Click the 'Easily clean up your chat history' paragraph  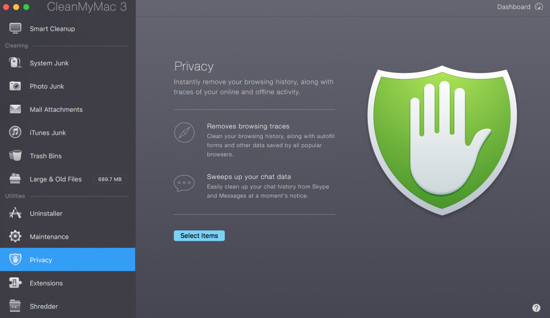pyautogui.click(x=268, y=191)
